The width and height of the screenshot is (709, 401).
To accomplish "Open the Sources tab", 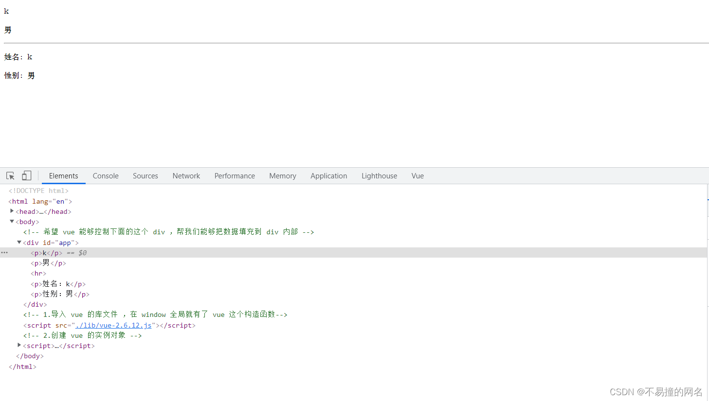I will pos(145,176).
